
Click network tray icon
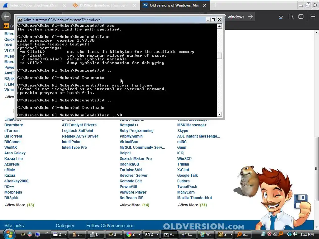coord(289,234)
